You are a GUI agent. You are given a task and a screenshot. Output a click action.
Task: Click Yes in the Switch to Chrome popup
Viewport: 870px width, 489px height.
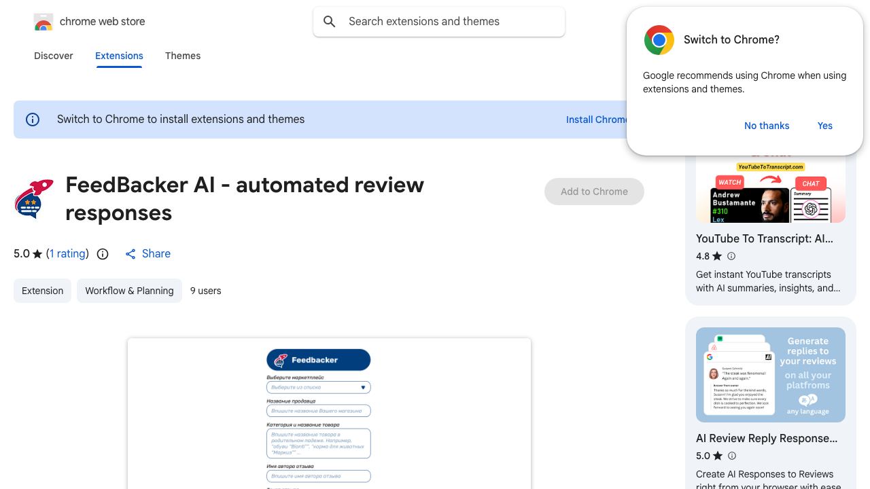coord(825,126)
